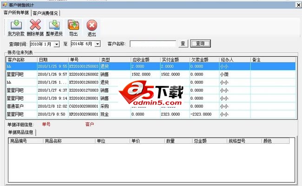Click the 删除单据 red X icon
The width and height of the screenshot is (302, 186).
(35, 25)
